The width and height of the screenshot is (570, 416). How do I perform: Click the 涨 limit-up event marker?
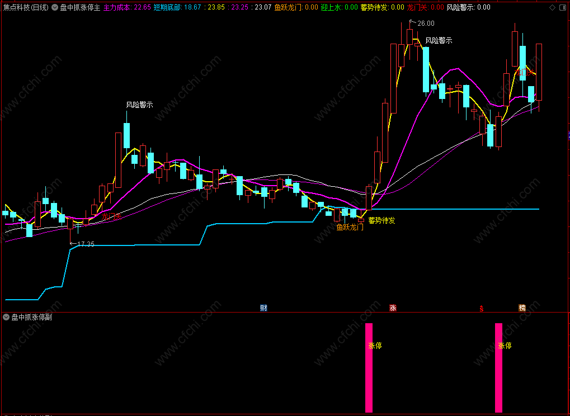click(393, 308)
